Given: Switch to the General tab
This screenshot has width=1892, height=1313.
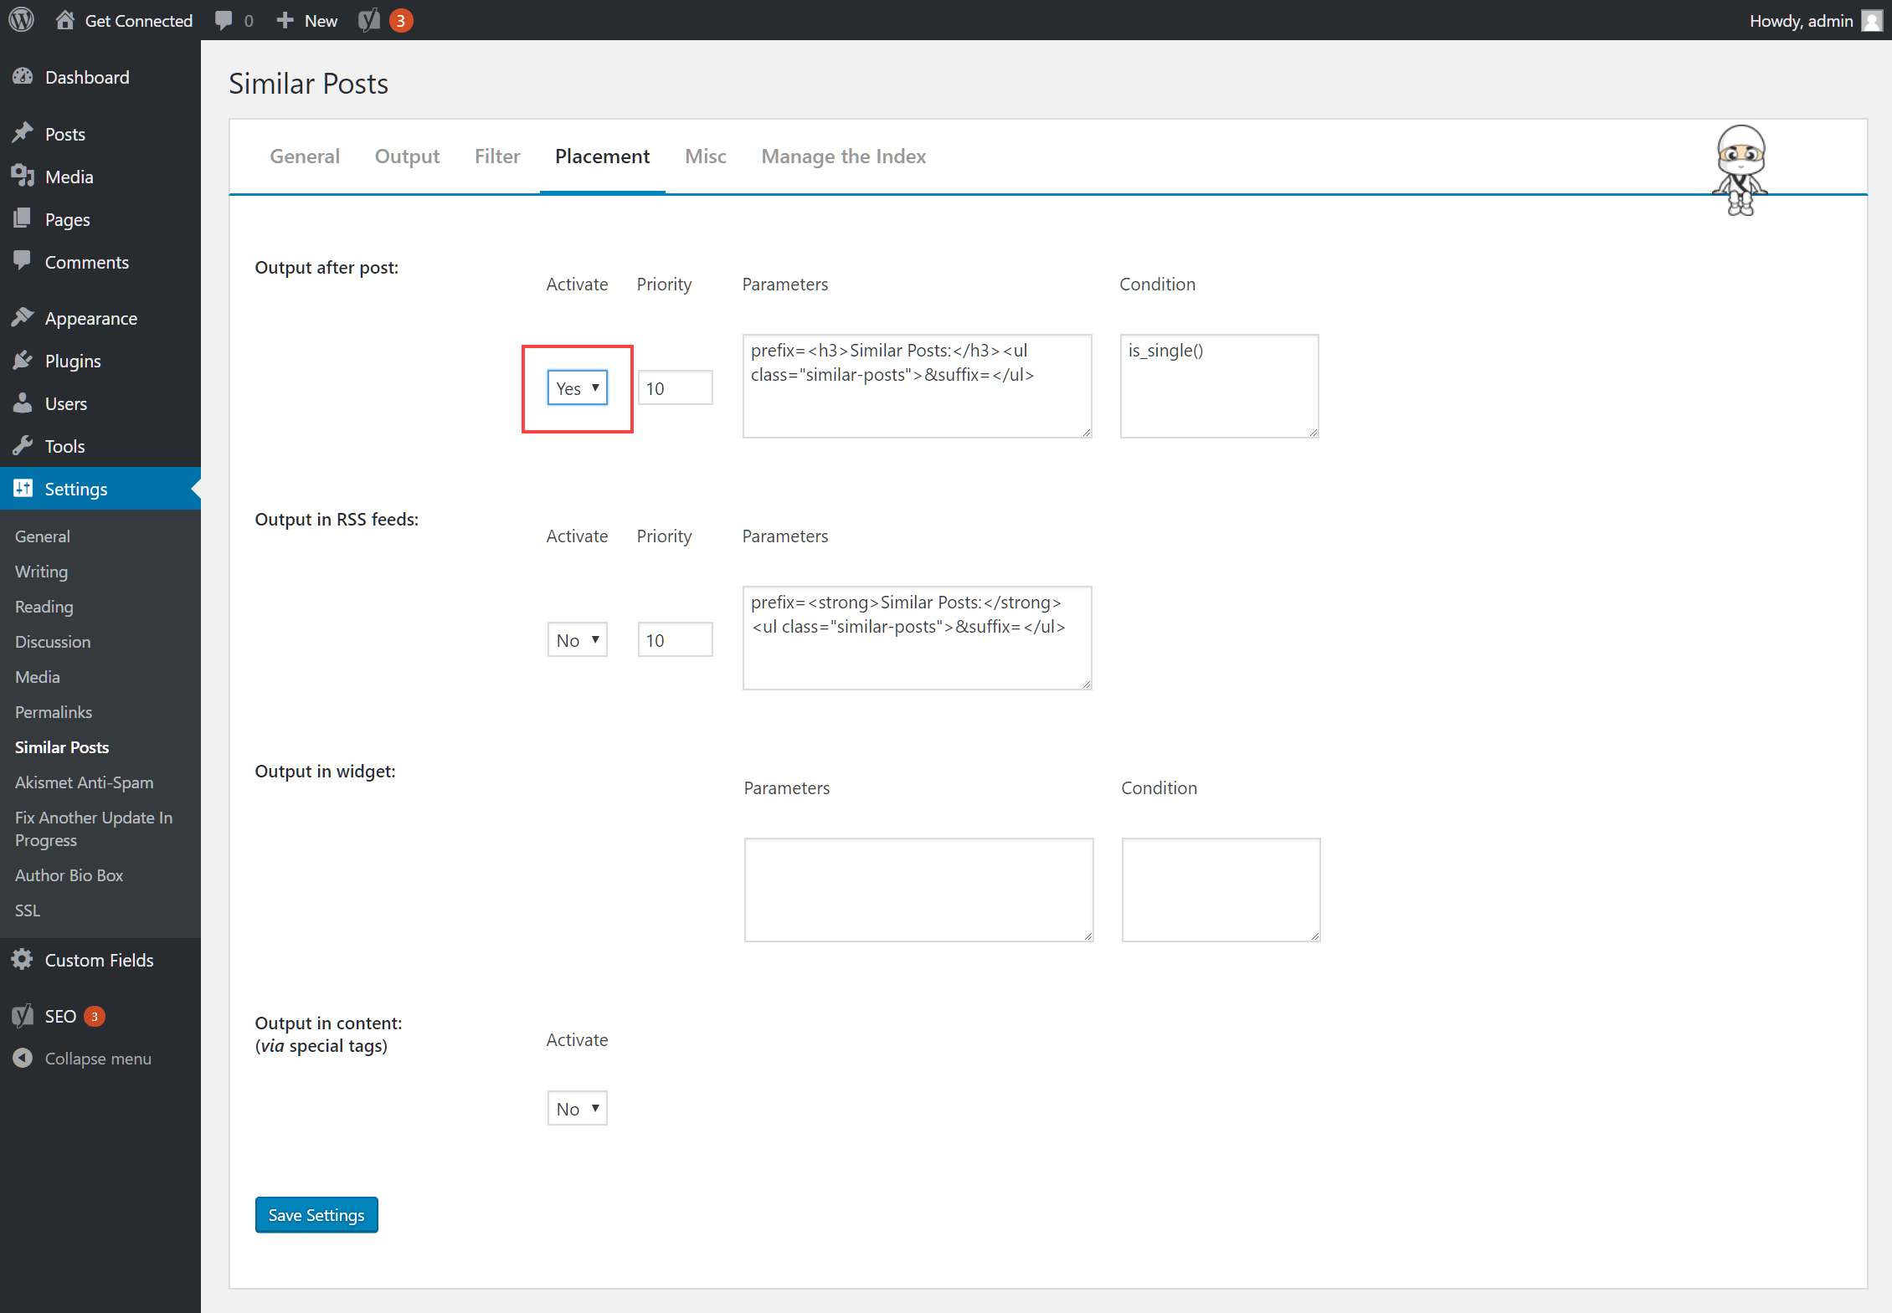Looking at the screenshot, I should (305, 156).
